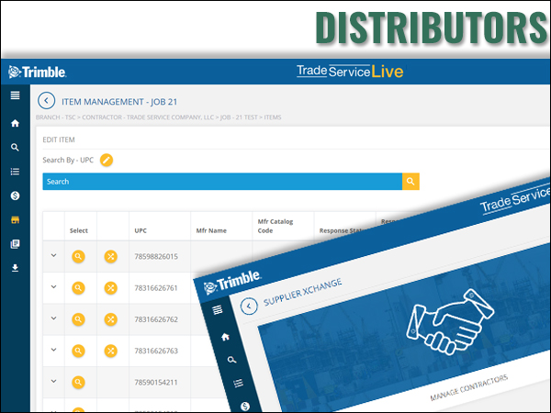Click the UPC column header
This screenshot has width=551, height=413.
pos(141,230)
